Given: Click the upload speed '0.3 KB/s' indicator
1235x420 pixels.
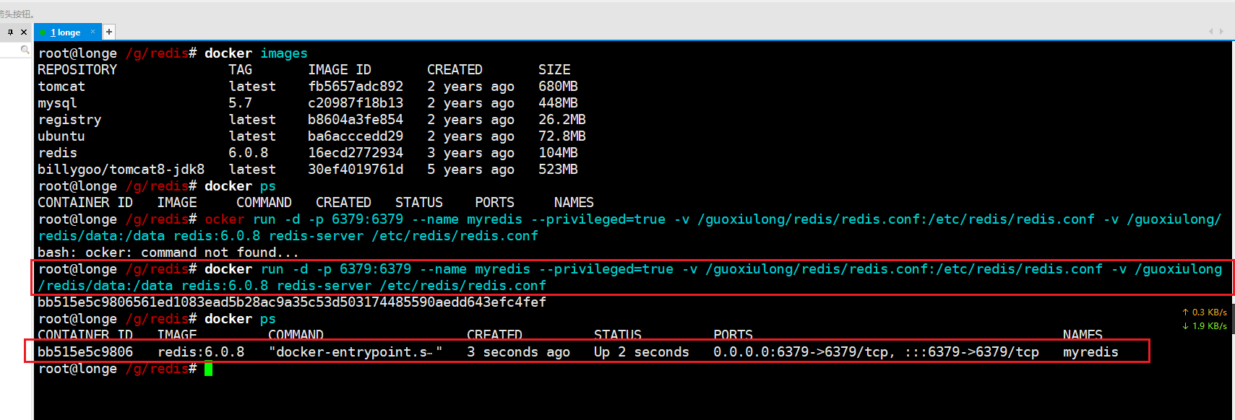Looking at the screenshot, I should point(1205,312).
